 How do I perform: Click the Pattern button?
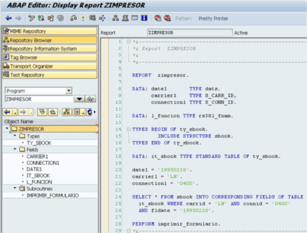(184, 18)
